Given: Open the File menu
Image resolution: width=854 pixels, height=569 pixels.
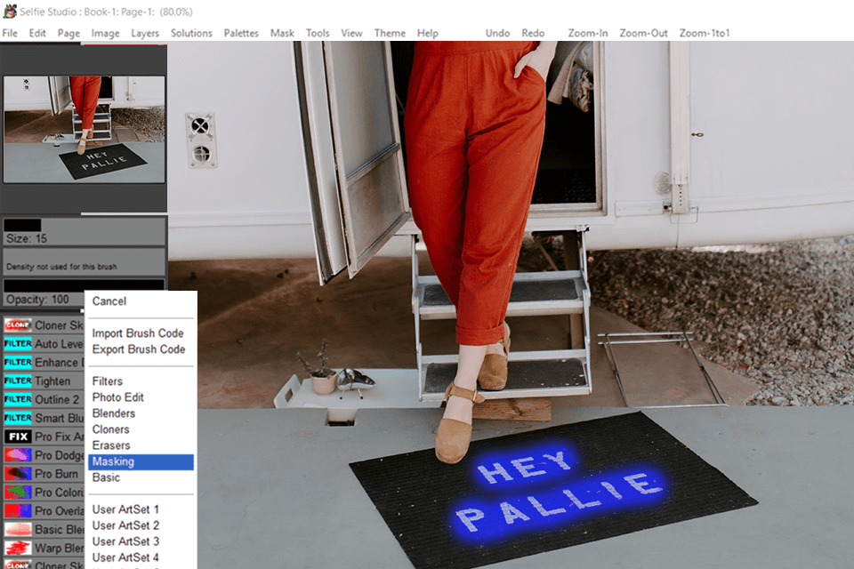Looking at the screenshot, I should pyautogui.click(x=10, y=33).
